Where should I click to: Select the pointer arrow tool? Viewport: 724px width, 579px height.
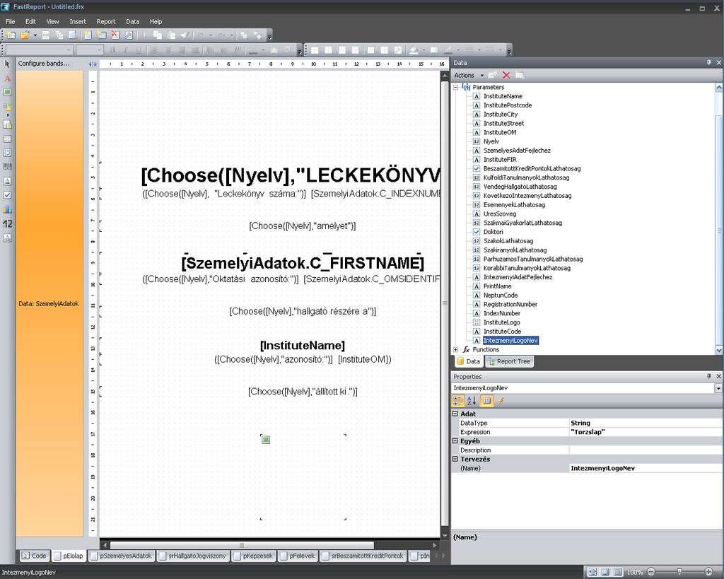click(7, 64)
